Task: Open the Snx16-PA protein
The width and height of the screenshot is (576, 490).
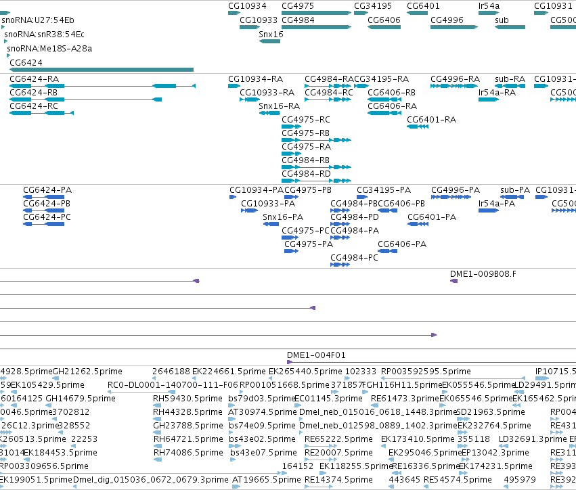Action: point(271,225)
